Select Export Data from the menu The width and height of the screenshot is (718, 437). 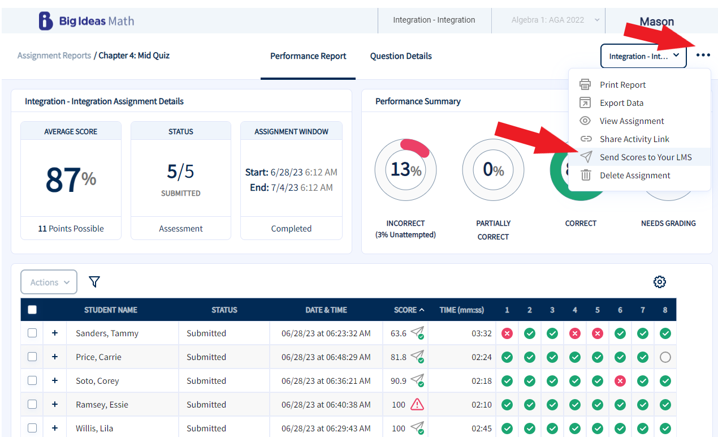coord(621,103)
